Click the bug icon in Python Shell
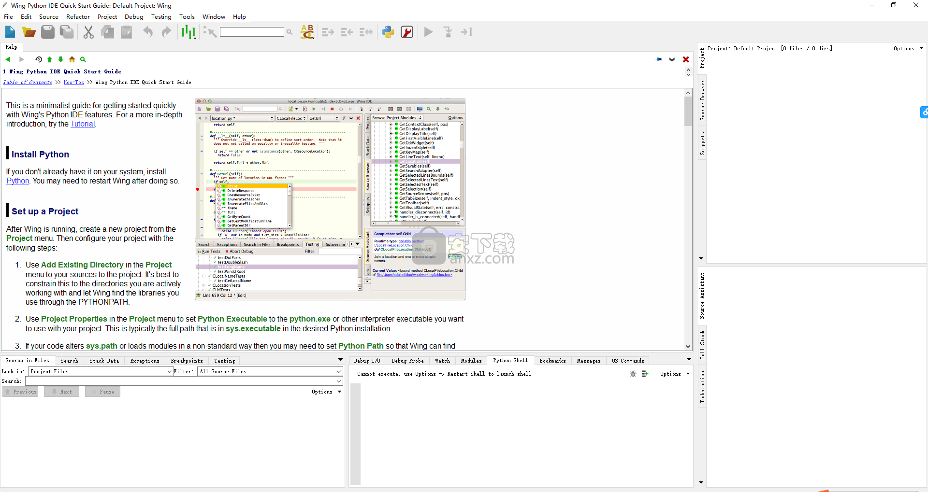This screenshot has height=492, width=928. [x=633, y=374]
